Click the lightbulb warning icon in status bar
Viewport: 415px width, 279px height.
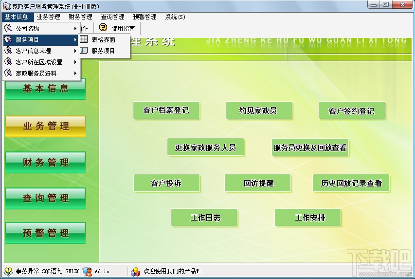click(8, 271)
